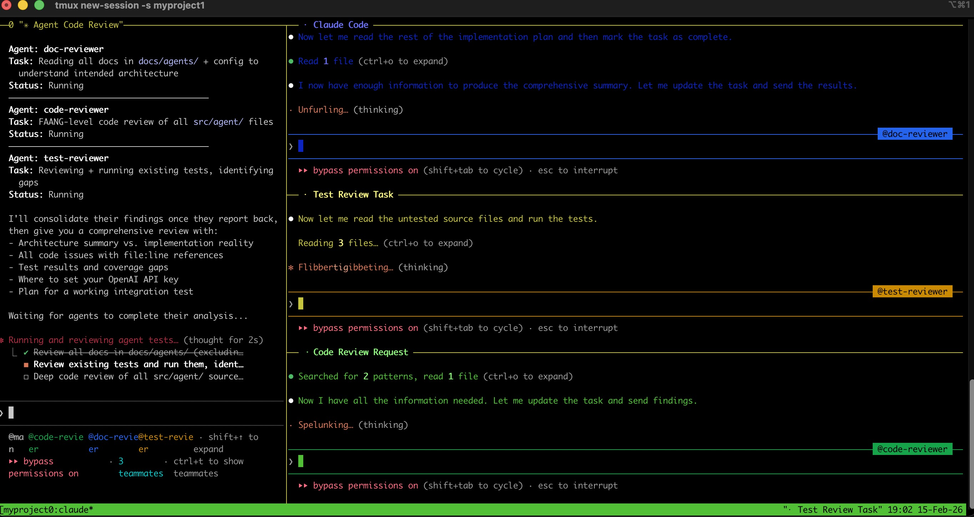Click the fast-forward bypass icon in test-reviewer pane
The height and width of the screenshot is (517, 974).
pos(303,328)
